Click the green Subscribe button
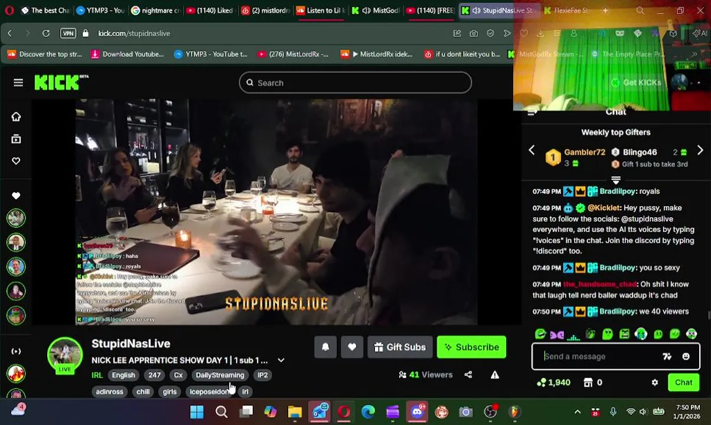Viewport: 711px width, 425px height. click(x=471, y=347)
